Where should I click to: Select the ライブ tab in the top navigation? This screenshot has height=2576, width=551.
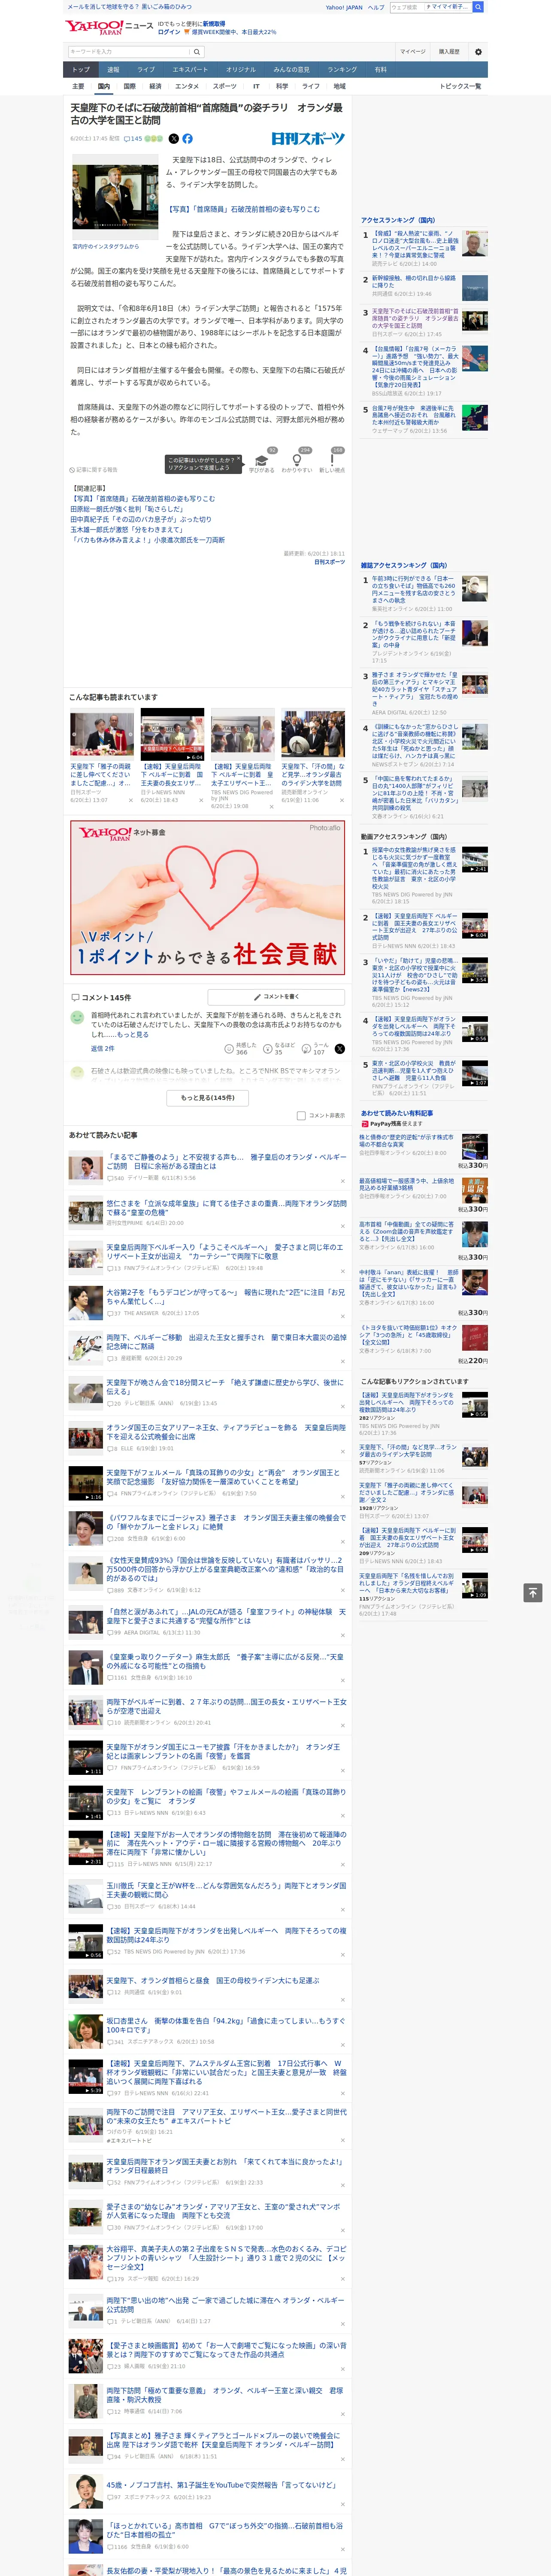click(146, 70)
